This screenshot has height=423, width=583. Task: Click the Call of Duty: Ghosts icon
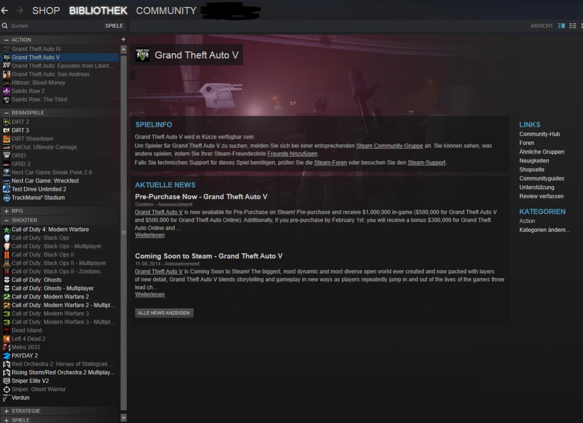pos(7,280)
